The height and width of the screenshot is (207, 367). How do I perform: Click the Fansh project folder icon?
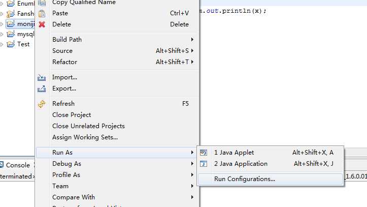11,14
